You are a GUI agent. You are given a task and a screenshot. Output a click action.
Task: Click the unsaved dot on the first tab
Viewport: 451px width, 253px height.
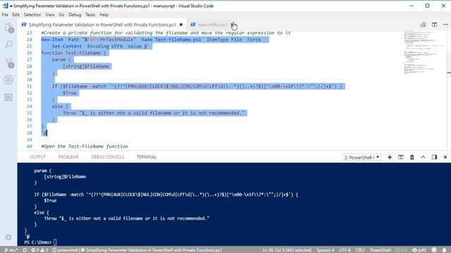(x=181, y=25)
